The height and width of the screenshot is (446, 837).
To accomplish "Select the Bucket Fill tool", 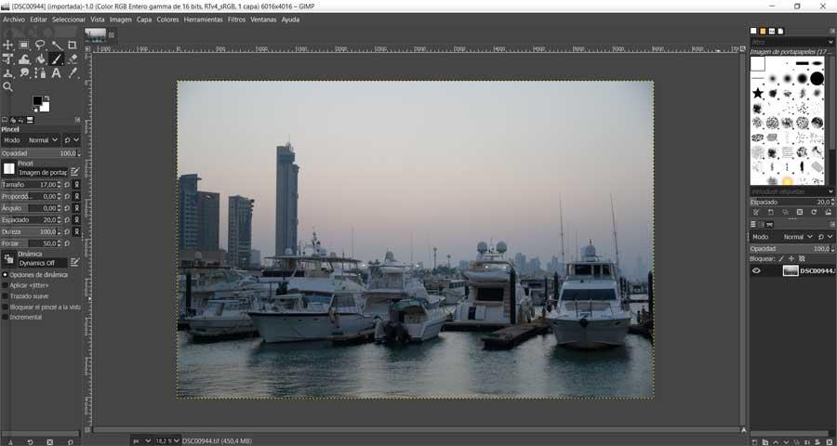I will click(40, 59).
